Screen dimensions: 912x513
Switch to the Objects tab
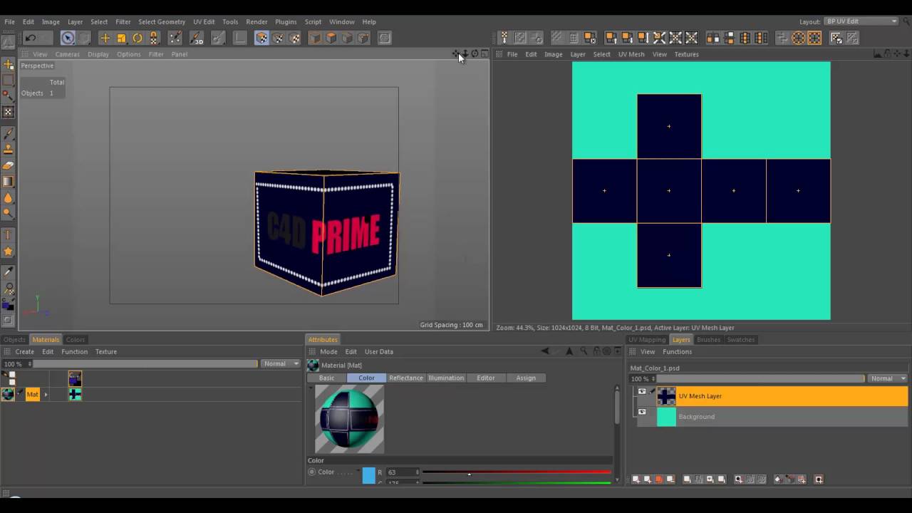coord(14,340)
